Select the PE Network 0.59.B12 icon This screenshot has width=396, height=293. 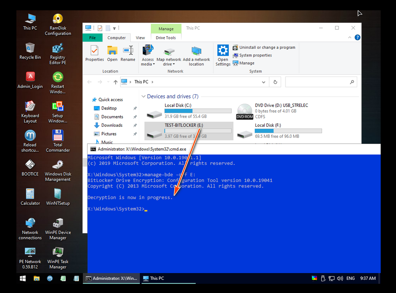tap(30, 258)
